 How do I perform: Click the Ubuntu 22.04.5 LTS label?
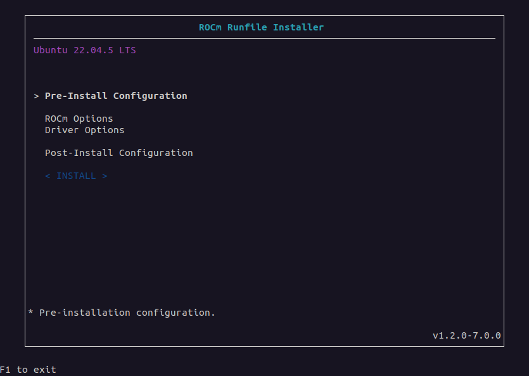pyautogui.click(x=85, y=50)
